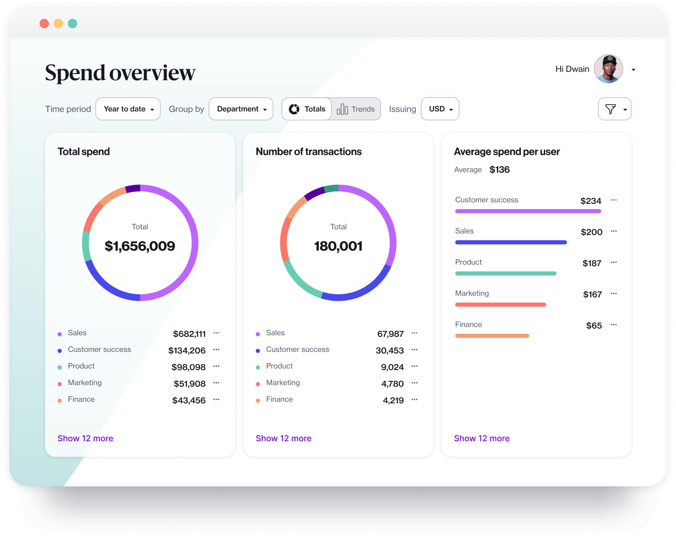
Task: Click the Product green average bar
Action: [x=506, y=273]
